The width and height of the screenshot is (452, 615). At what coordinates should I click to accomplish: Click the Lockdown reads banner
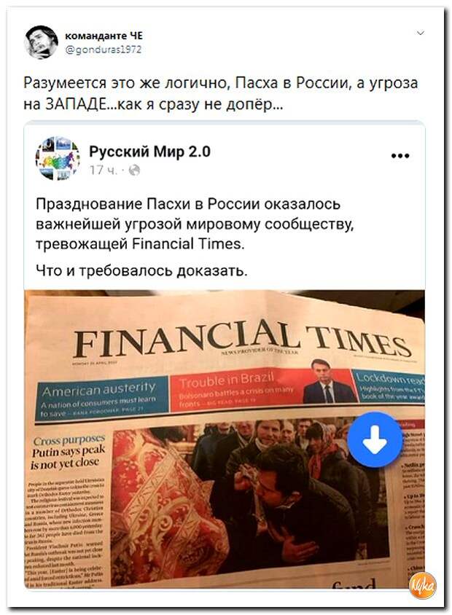click(389, 385)
